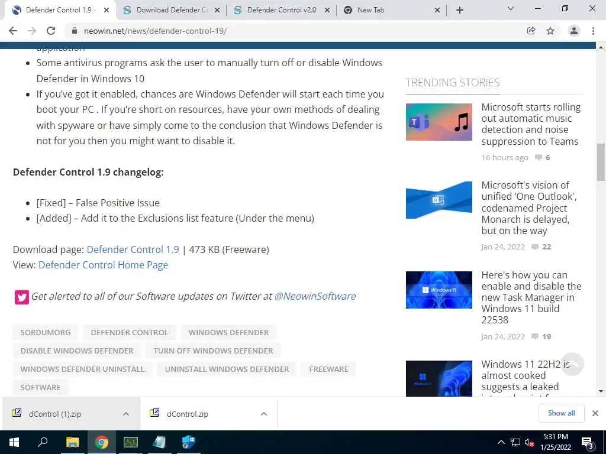Open comments count 6 on Teams story
This screenshot has height=454, width=606.
coord(543,157)
